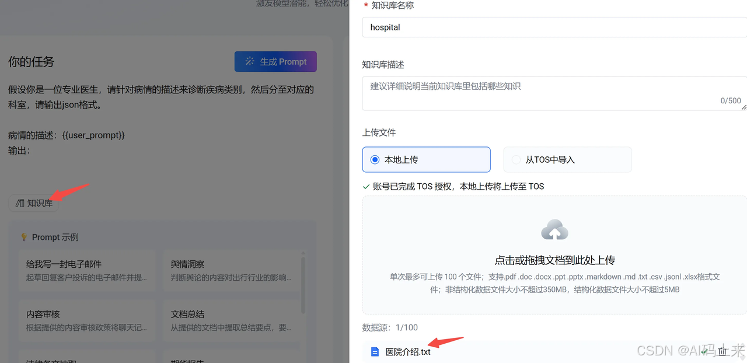Click the file-format hint text starting 单次最多可上传

pyautogui.click(x=554, y=283)
